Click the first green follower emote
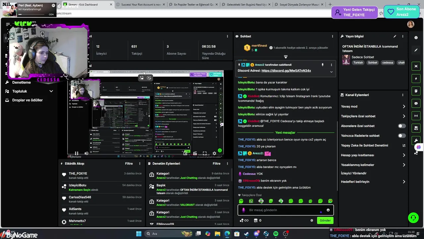424x239 pixels. (x=241, y=201)
